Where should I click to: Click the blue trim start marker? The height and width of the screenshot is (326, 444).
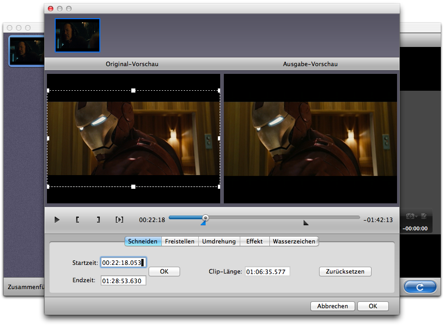pos(203,223)
